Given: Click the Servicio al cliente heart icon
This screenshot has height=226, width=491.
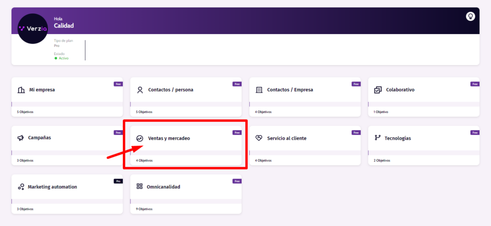Looking at the screenshot, I should [259, 138].
